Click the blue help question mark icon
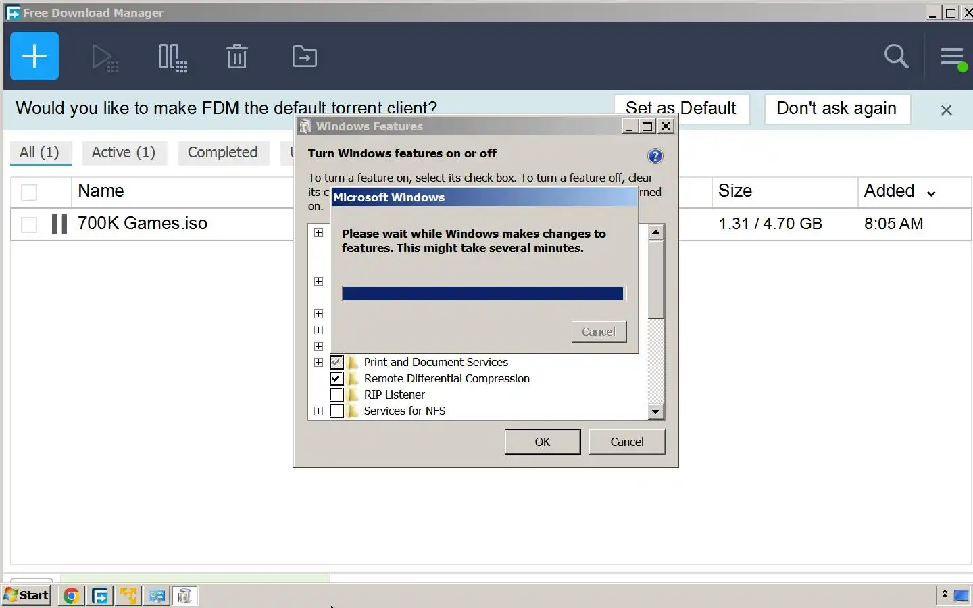The width and height of the screenshot is (973, 608). pos(655,157)
